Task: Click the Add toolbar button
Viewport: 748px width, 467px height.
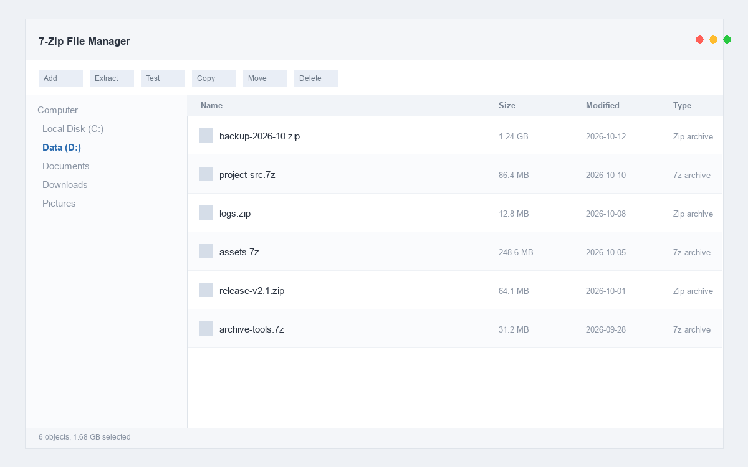Action: click(x=60, y=78)
